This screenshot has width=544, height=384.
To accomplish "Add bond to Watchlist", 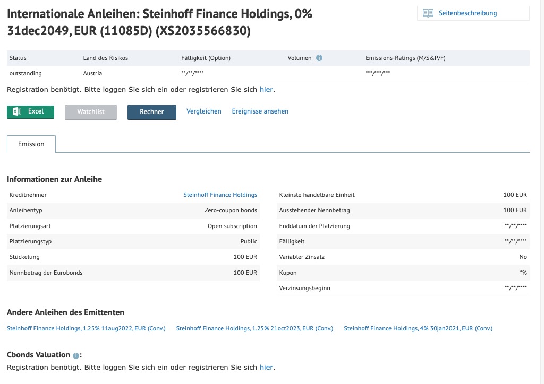I will pos(90,112).
